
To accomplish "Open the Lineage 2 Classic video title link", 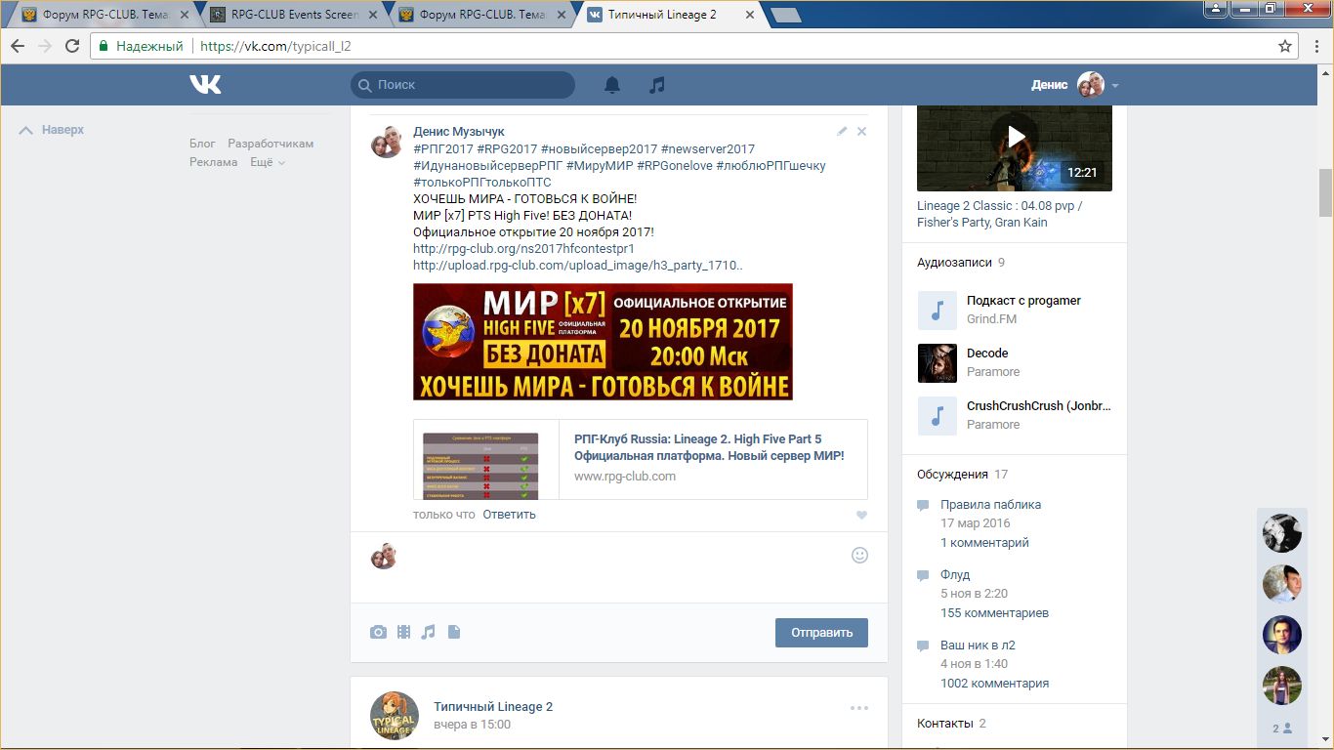I will tap(999, 214).
